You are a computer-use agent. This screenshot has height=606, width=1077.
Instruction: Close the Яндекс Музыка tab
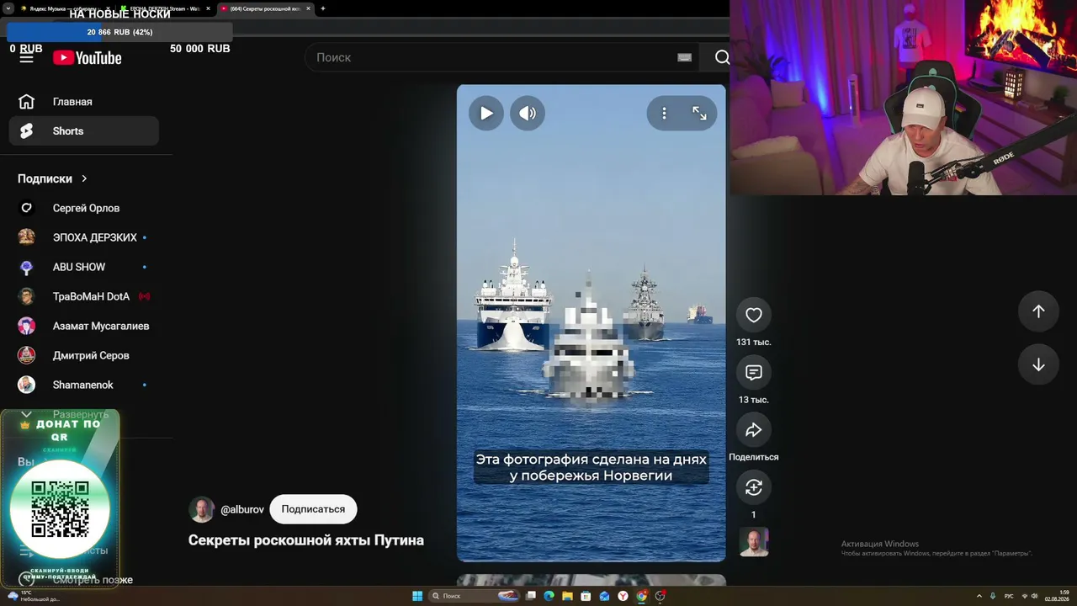coord(109,8)
